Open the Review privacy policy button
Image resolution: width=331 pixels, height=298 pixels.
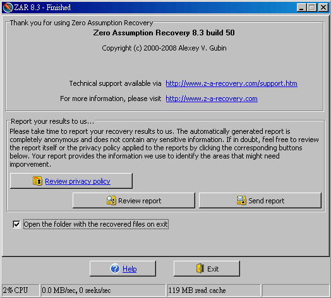[x=71, y=181]
